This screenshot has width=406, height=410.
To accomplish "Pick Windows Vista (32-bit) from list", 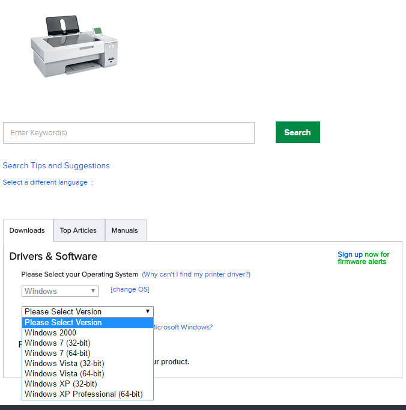I will pos(64,363).
